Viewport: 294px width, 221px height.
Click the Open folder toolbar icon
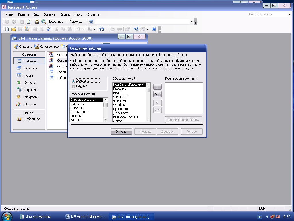tap(13, 29)
